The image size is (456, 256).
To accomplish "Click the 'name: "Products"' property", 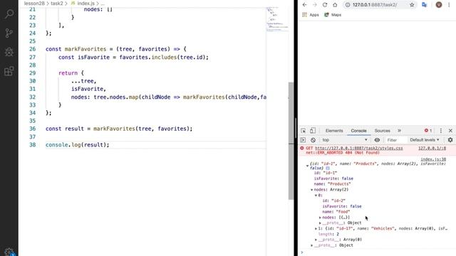I will click(332, 184).
